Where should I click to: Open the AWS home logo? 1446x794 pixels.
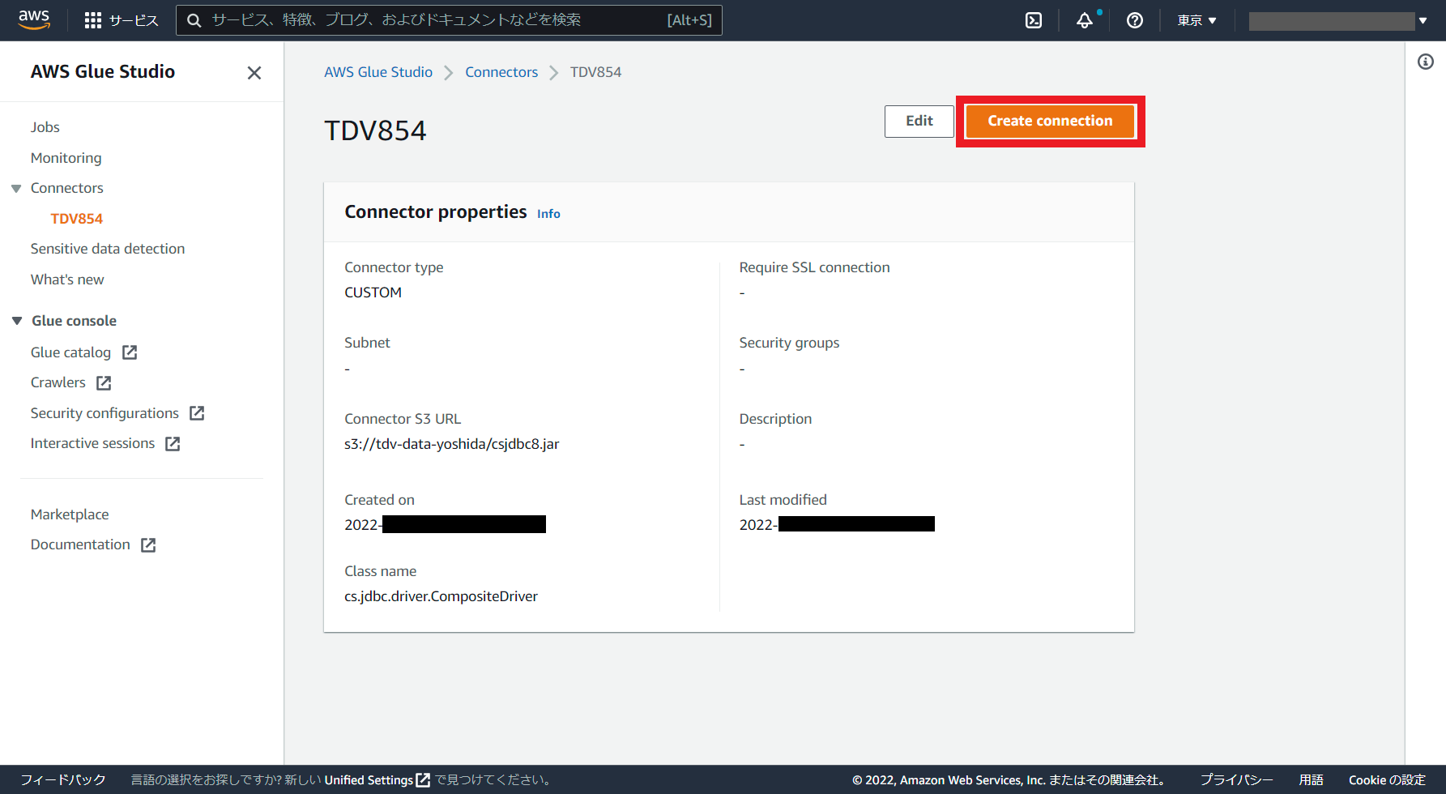34,19
